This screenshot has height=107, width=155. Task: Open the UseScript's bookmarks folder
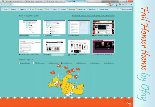click(x=80, y=9)
